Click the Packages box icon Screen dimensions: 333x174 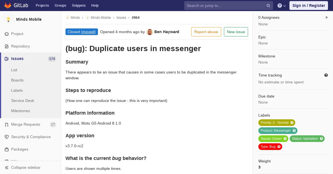[7, 149]
